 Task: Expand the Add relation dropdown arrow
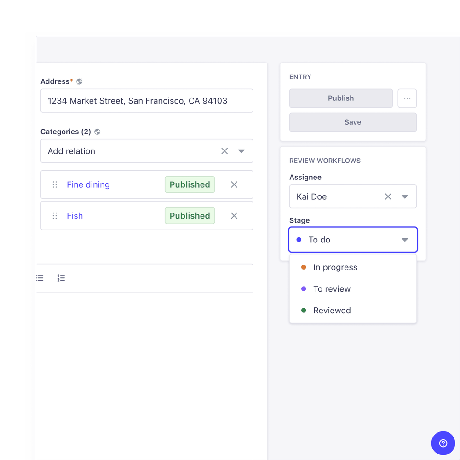pos(241,151)
